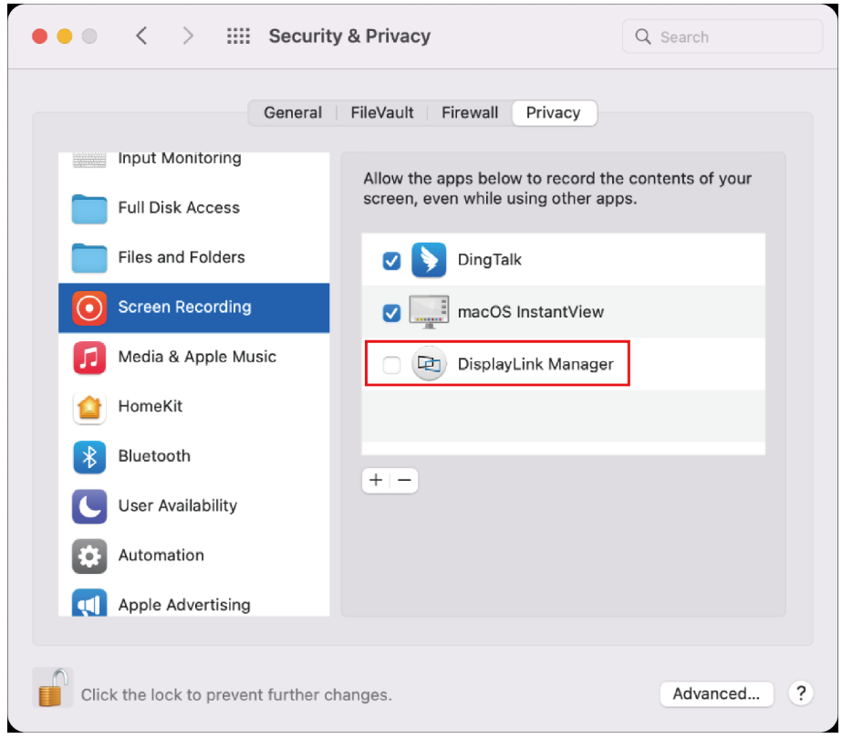
Task: Switch to the FileVault tab
Action: tap(382, 113)
